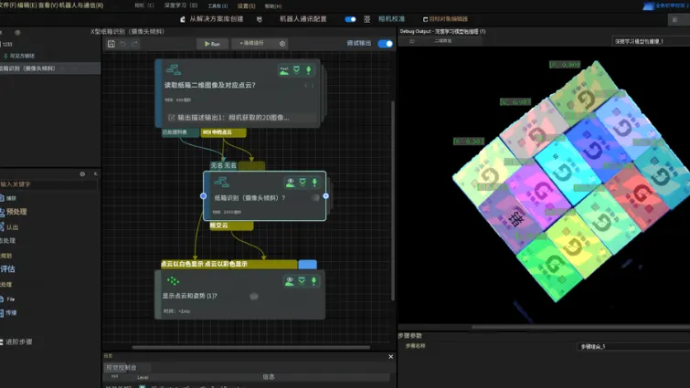Screen dimensions: 690x388
Task: Focus the 输入关键字 search field
Action: point(48,184)
